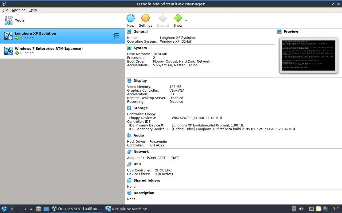Open the taskbar start menu icon

tap(4, 209)
